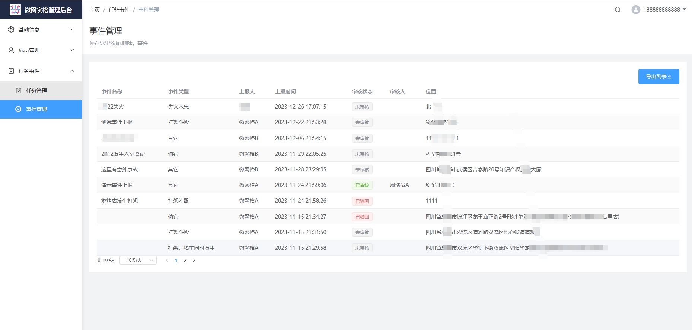692x330 pixels.
Task: Click the search magnifier icon in header
Action: 618,10
